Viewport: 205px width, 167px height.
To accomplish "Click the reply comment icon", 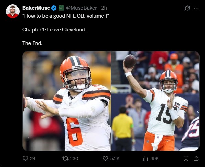I will [x=25, y=158].
